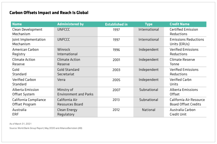This screenshot has height=144, width=217.
Task: Click 'UNFCCC' in the Clean Development Mechanism row
Action: click(x=63, y=30)
